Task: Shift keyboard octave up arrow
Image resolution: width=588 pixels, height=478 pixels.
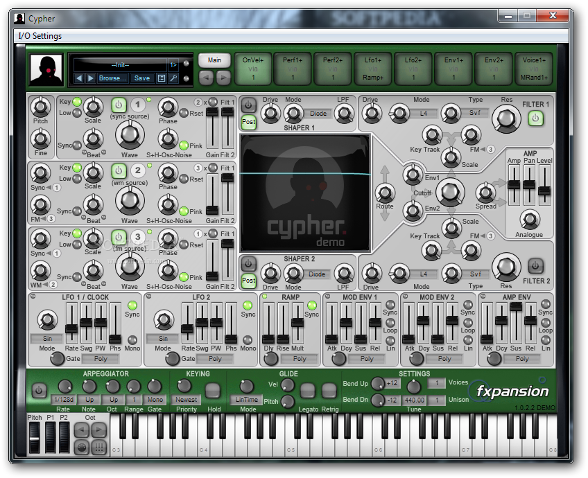Action: coord(99,430)
